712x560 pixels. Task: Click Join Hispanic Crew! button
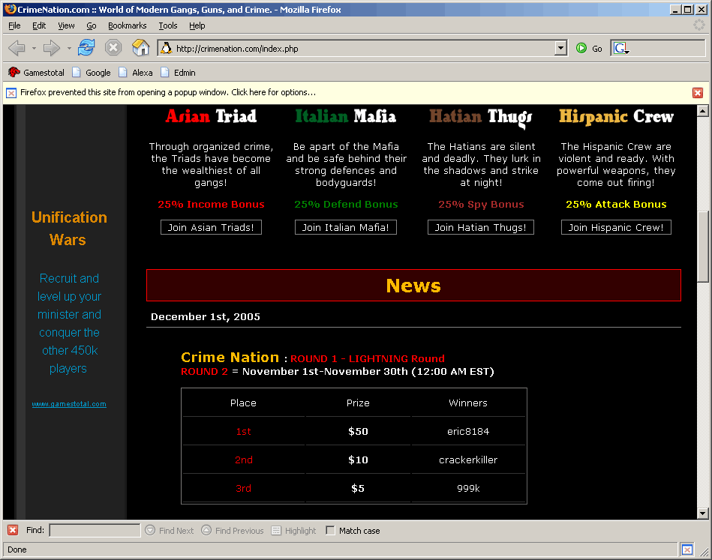pyautogui.click(x=616, y=227)
